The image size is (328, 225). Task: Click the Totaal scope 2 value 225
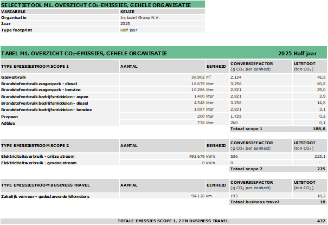[x=320, y=169]
